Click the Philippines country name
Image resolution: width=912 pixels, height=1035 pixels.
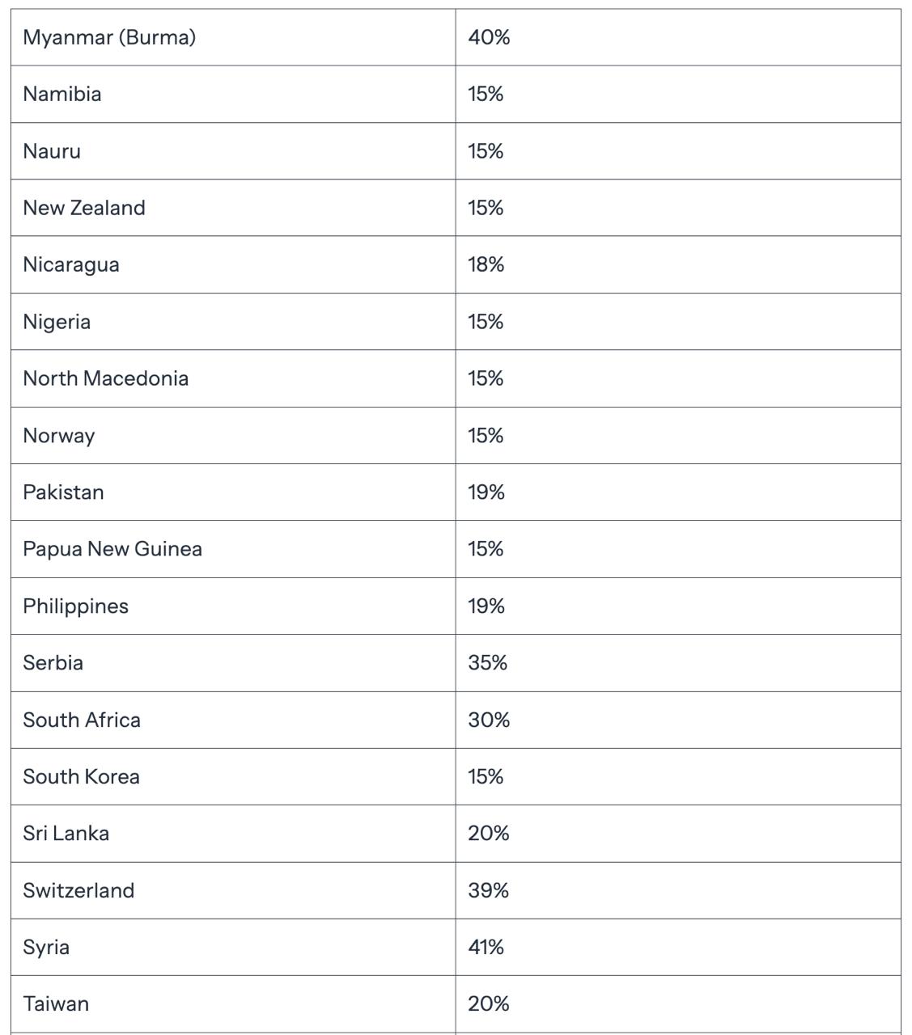(x=75, y=606)
